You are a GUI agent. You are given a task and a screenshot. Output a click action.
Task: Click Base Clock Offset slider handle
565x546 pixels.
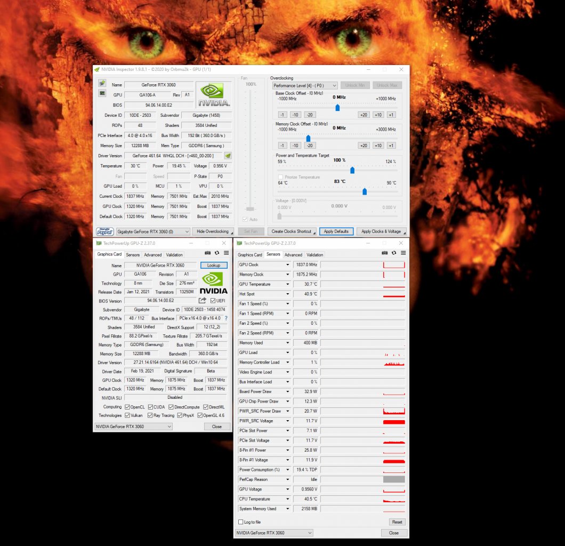point(337,107)
